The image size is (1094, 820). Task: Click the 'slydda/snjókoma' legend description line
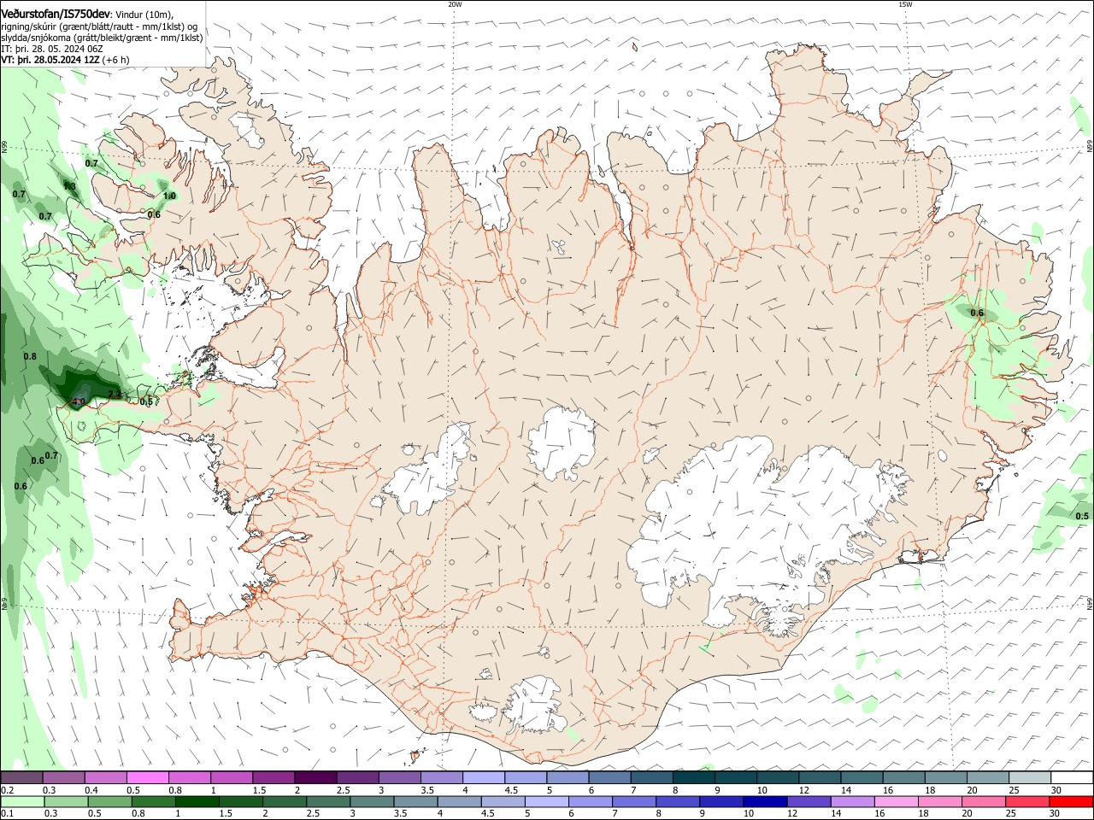pyautogui.click(x=102, y=38)
